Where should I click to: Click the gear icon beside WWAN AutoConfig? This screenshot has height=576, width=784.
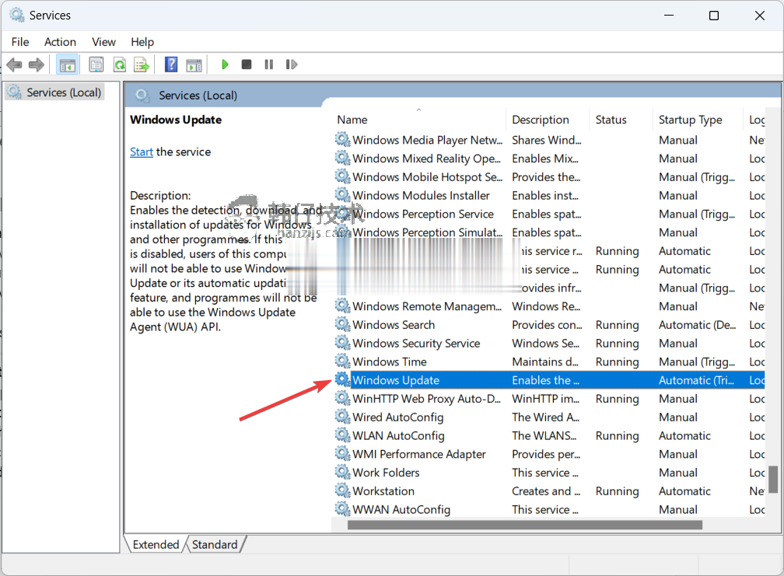click(x=342, y=509)
